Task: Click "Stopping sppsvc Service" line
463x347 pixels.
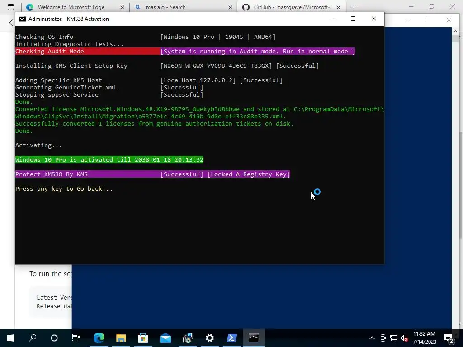Action: point(109,95)
